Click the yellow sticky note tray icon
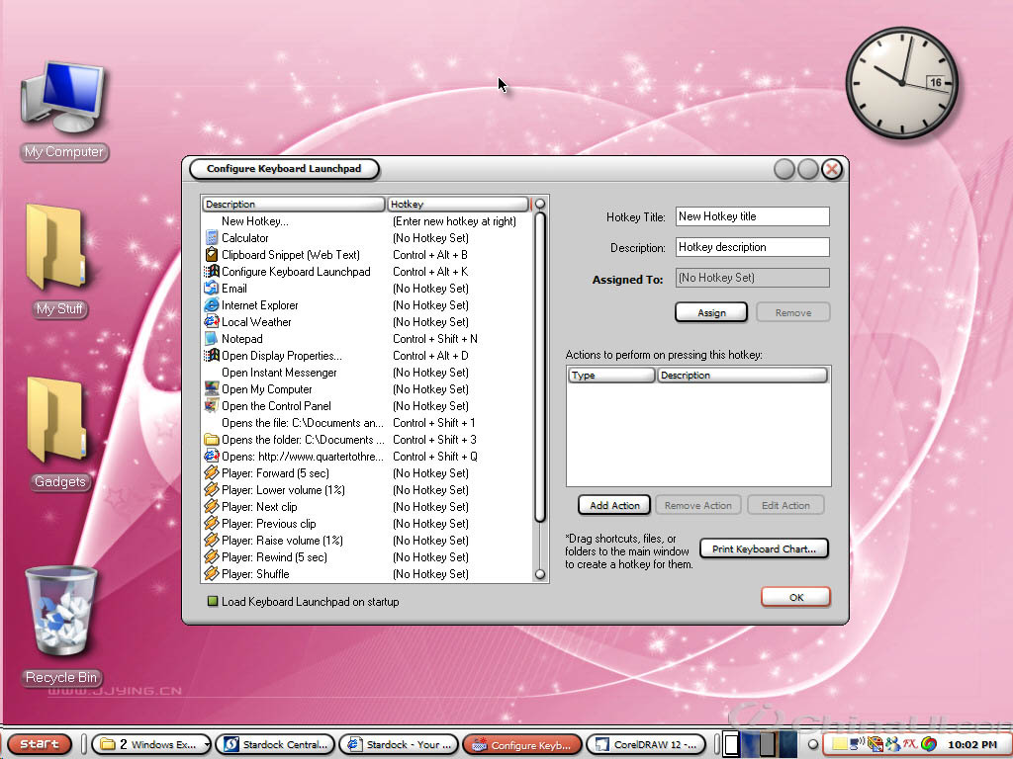1013x759 pixels. pyautogui.click(x=839, y=744)
